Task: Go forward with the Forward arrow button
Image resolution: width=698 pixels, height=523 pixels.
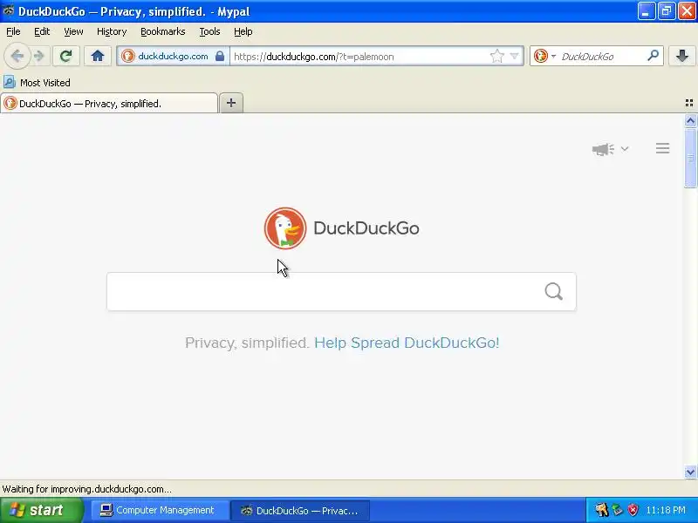Action: (x=39, y=56)
